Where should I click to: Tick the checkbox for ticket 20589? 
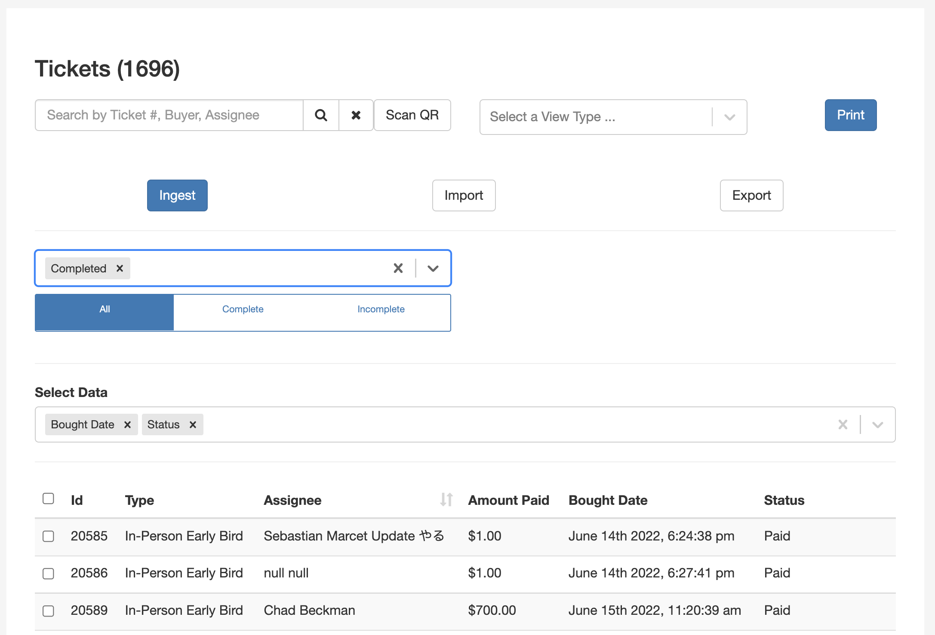pyautogui.click(x=48, y=611)
